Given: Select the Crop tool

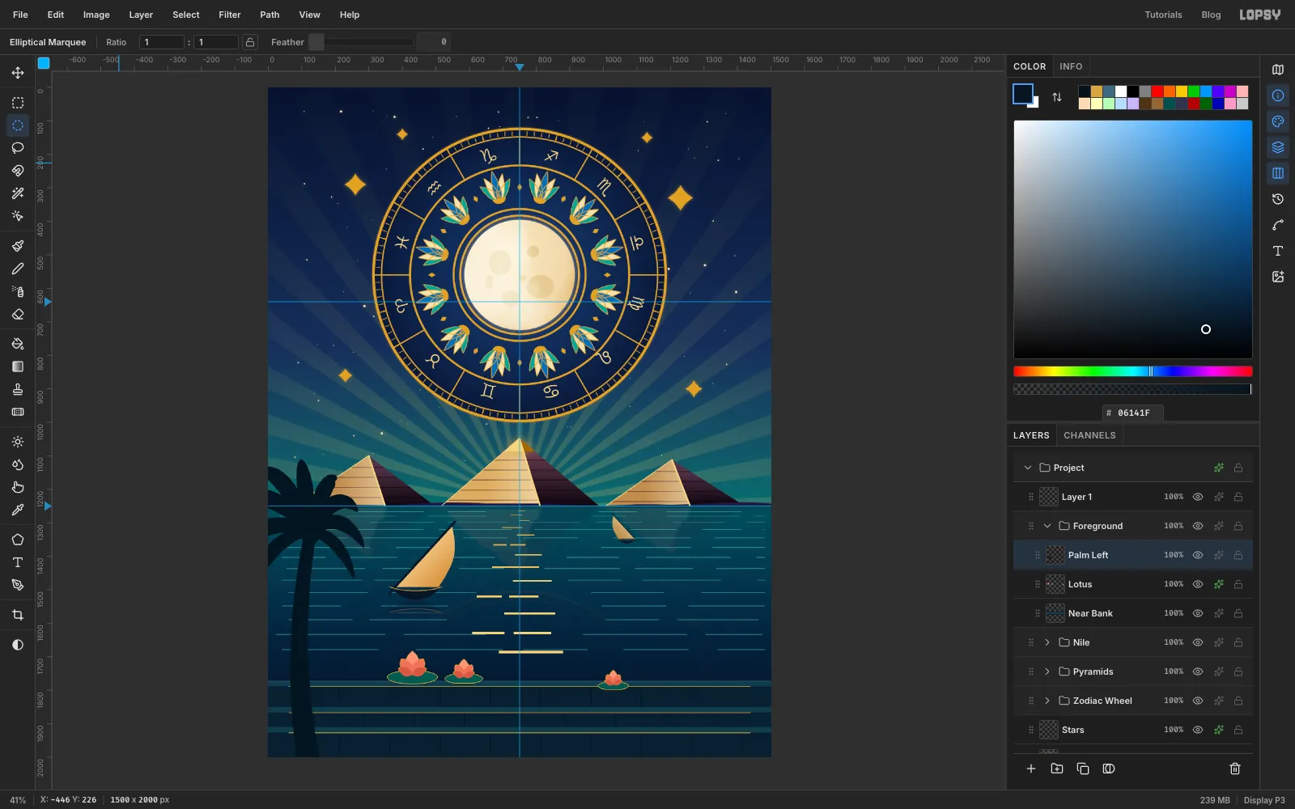Looking at the screenshot, I should 18,615.
